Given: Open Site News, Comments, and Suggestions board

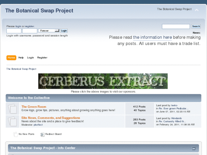Looking at the screenshot, I should click(x=51, y=118).
